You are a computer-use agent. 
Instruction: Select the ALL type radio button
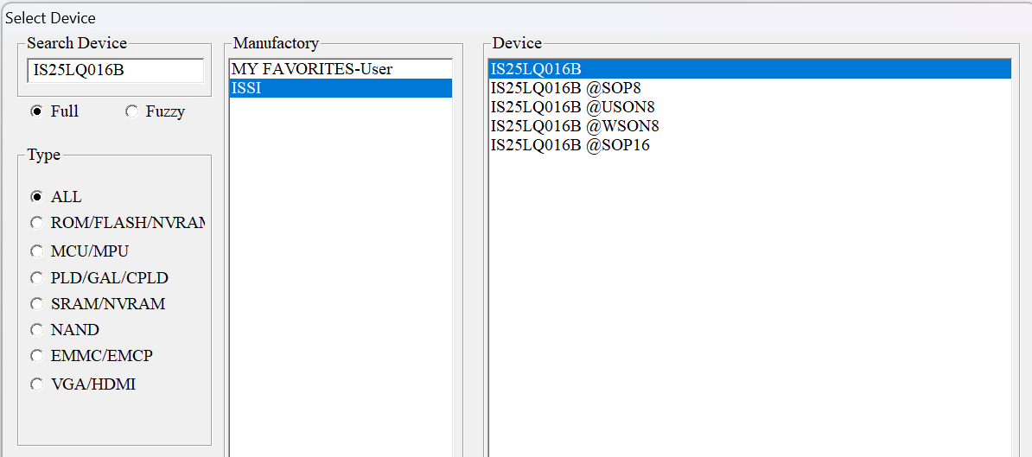36,197
